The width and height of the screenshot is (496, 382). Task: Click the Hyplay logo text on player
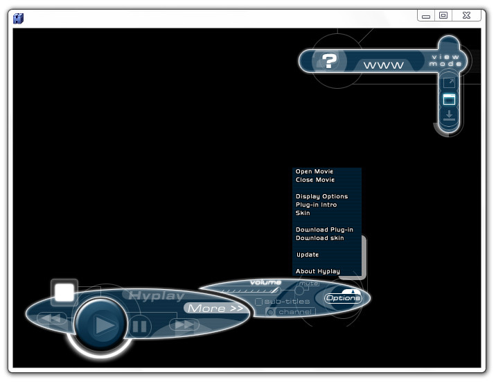[157, 295]
